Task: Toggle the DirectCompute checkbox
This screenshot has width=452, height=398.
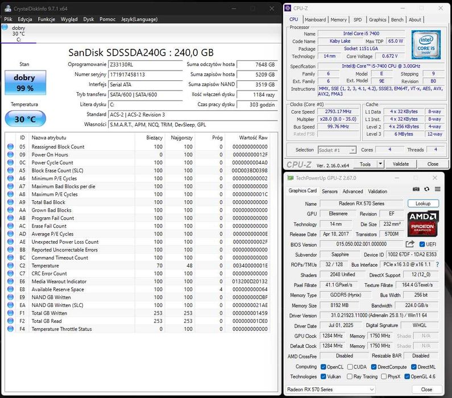Action: (x=374, y=367)
